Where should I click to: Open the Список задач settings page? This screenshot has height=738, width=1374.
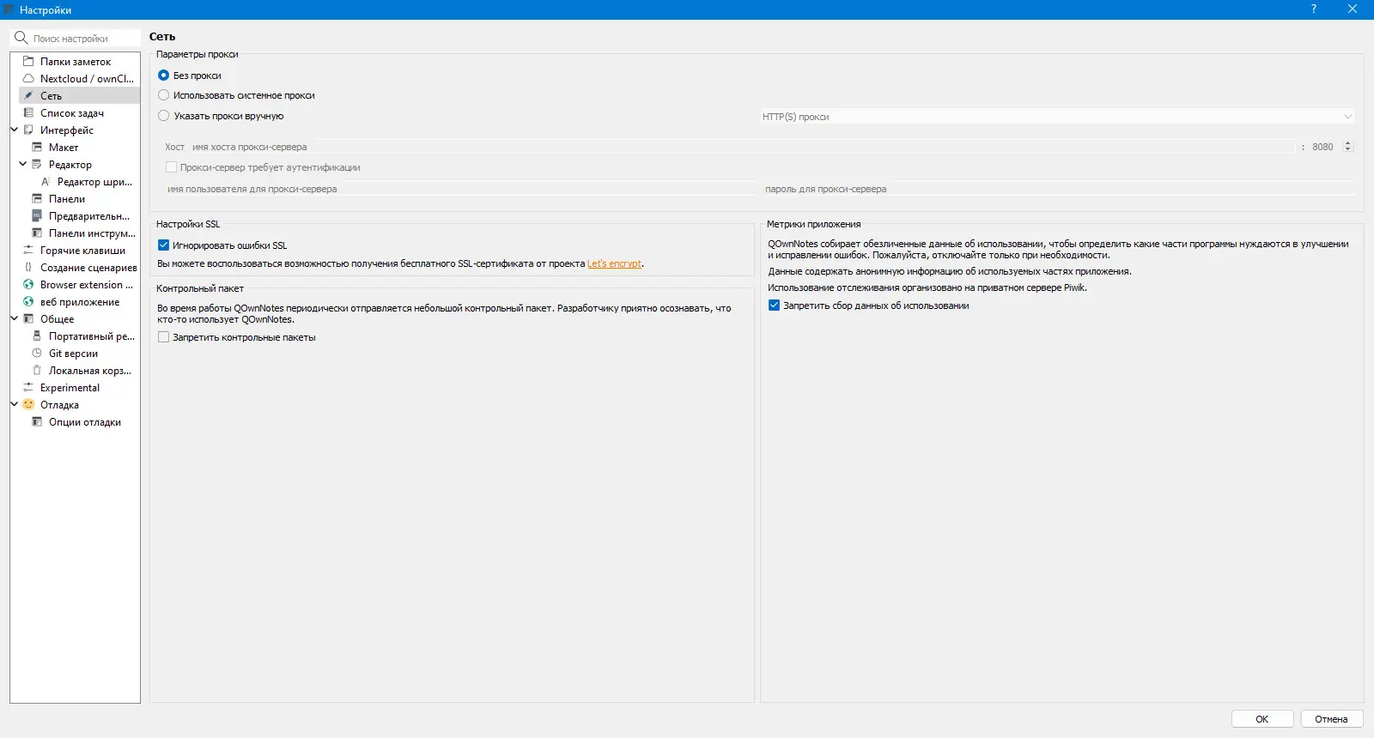tap(72, 113)
